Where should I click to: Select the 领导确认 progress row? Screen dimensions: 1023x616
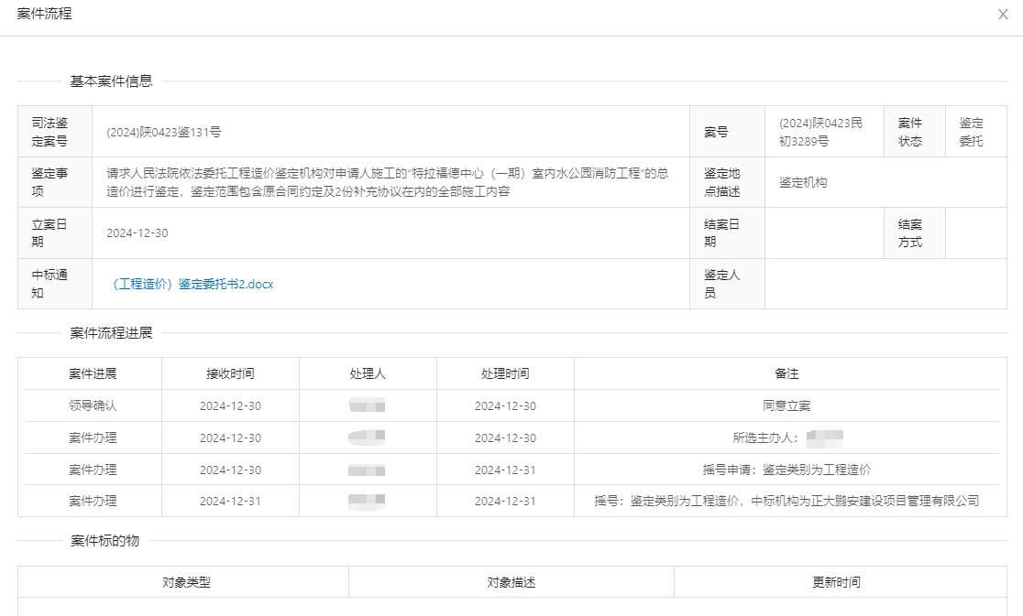pos(93,405)
